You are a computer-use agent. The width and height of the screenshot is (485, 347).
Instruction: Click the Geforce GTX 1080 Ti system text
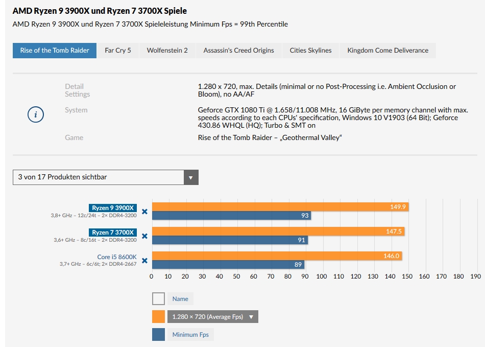tap(333, 118)
